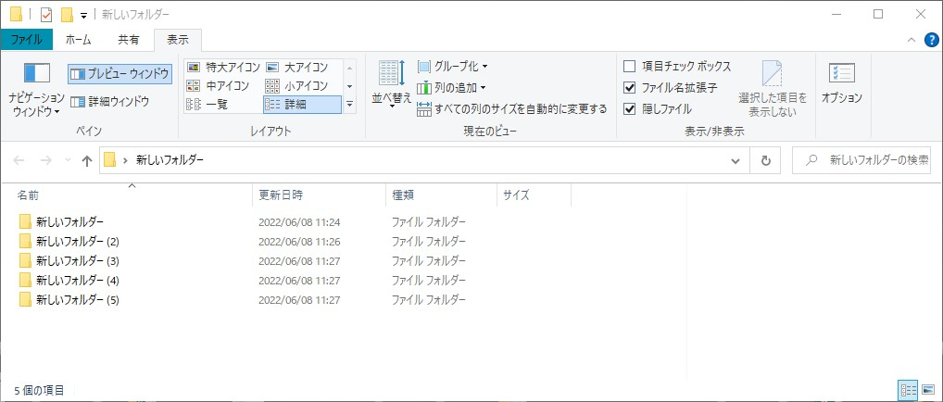Collapse the ribbon with chevron
Image resolution: width=943 pixels, height=402 pixels.
click(x=912, y=40)
